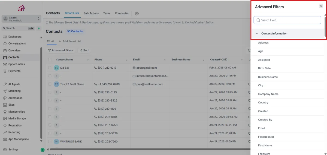Click the filter panel vertical scrollbar
This screenshot has height=155, width=327.
(325, 26)
